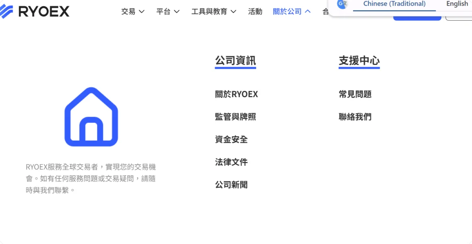Open the 監管與牌照 link

235,117
